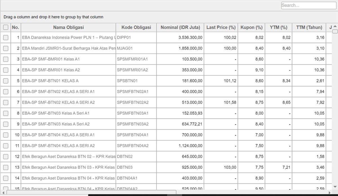Click nominal value '634.772,21'
The height and width of the screenshot is (196, 338).
(x=180, y=124)
